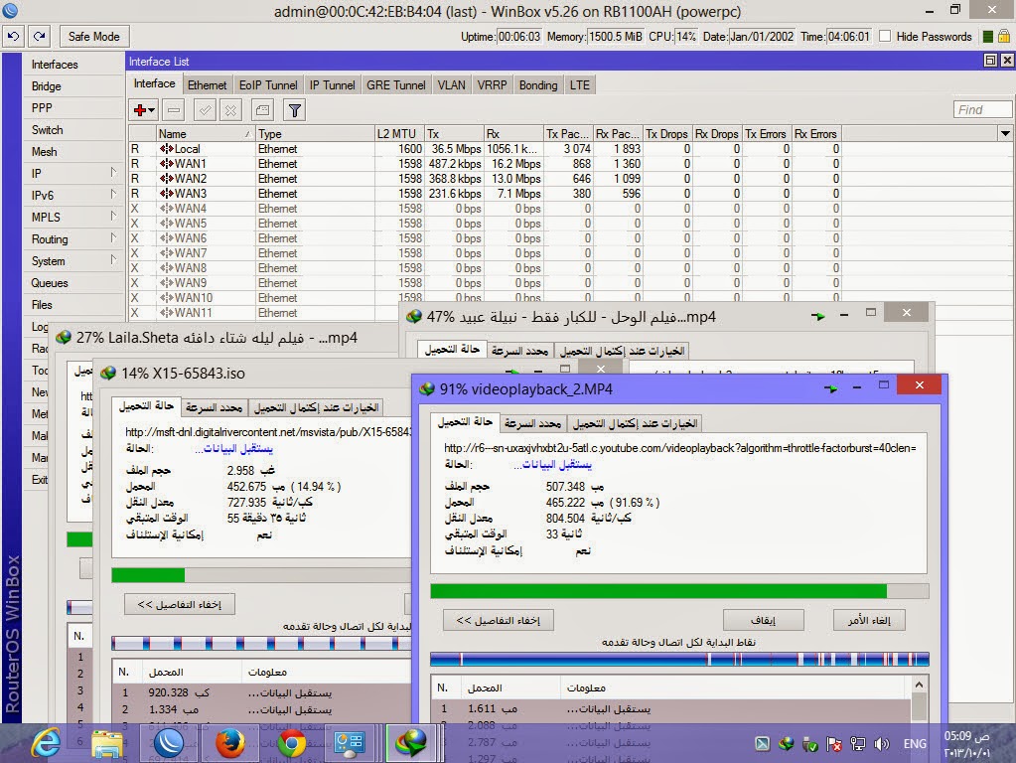Image resolution: width=1016 pixels, height=763 pixels.
Task: Switch to the VLAN tab
Action: coord(452,84)
